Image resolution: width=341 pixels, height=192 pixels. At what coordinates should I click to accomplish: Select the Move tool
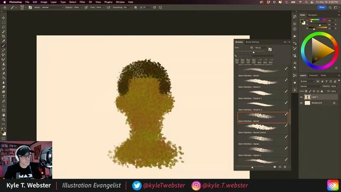(4, 18)
